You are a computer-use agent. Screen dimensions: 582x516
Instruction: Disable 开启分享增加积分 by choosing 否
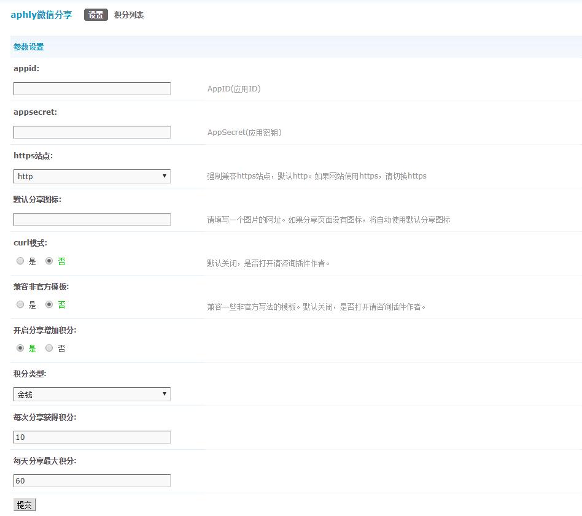pyautogui.click(x=49, y=348)
